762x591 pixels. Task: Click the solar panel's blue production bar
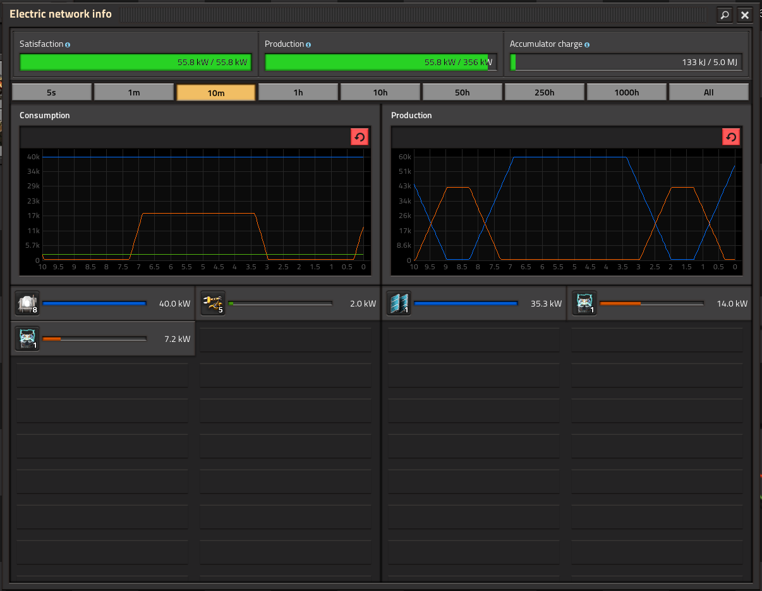(466, 303)
